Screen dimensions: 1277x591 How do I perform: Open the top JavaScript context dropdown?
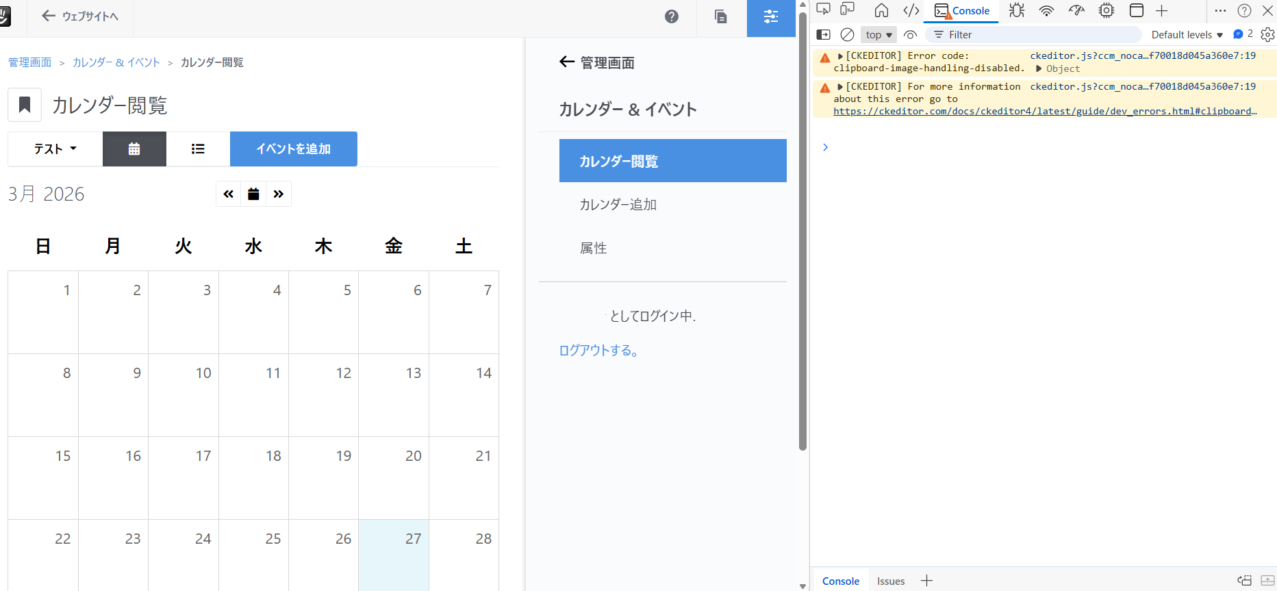(878, 35)
